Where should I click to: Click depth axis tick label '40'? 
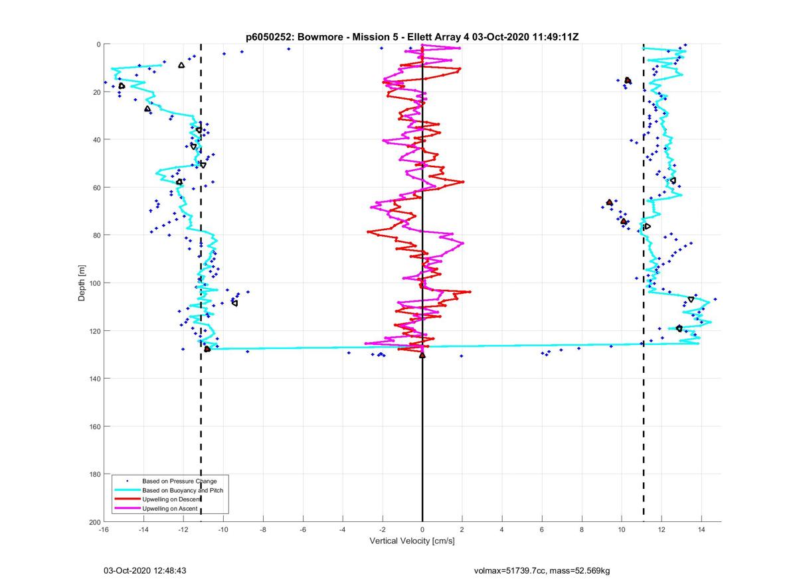coord(96,140)
